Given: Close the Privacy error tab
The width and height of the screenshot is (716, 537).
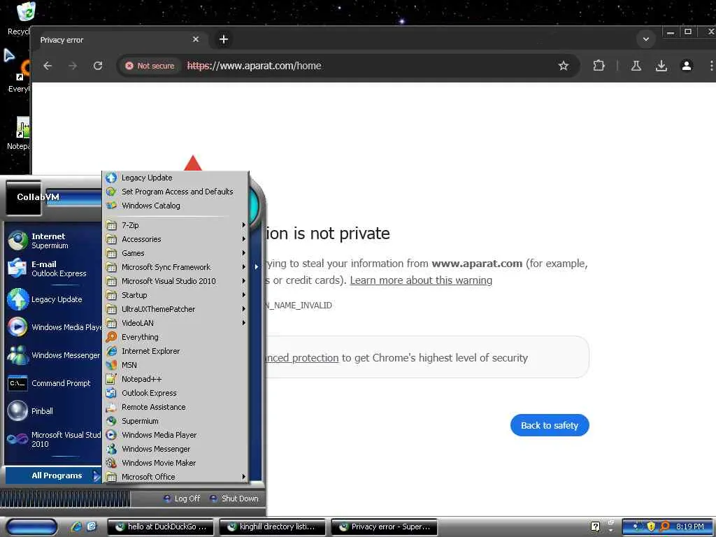Looking at the screenshot, I should 196,39.
